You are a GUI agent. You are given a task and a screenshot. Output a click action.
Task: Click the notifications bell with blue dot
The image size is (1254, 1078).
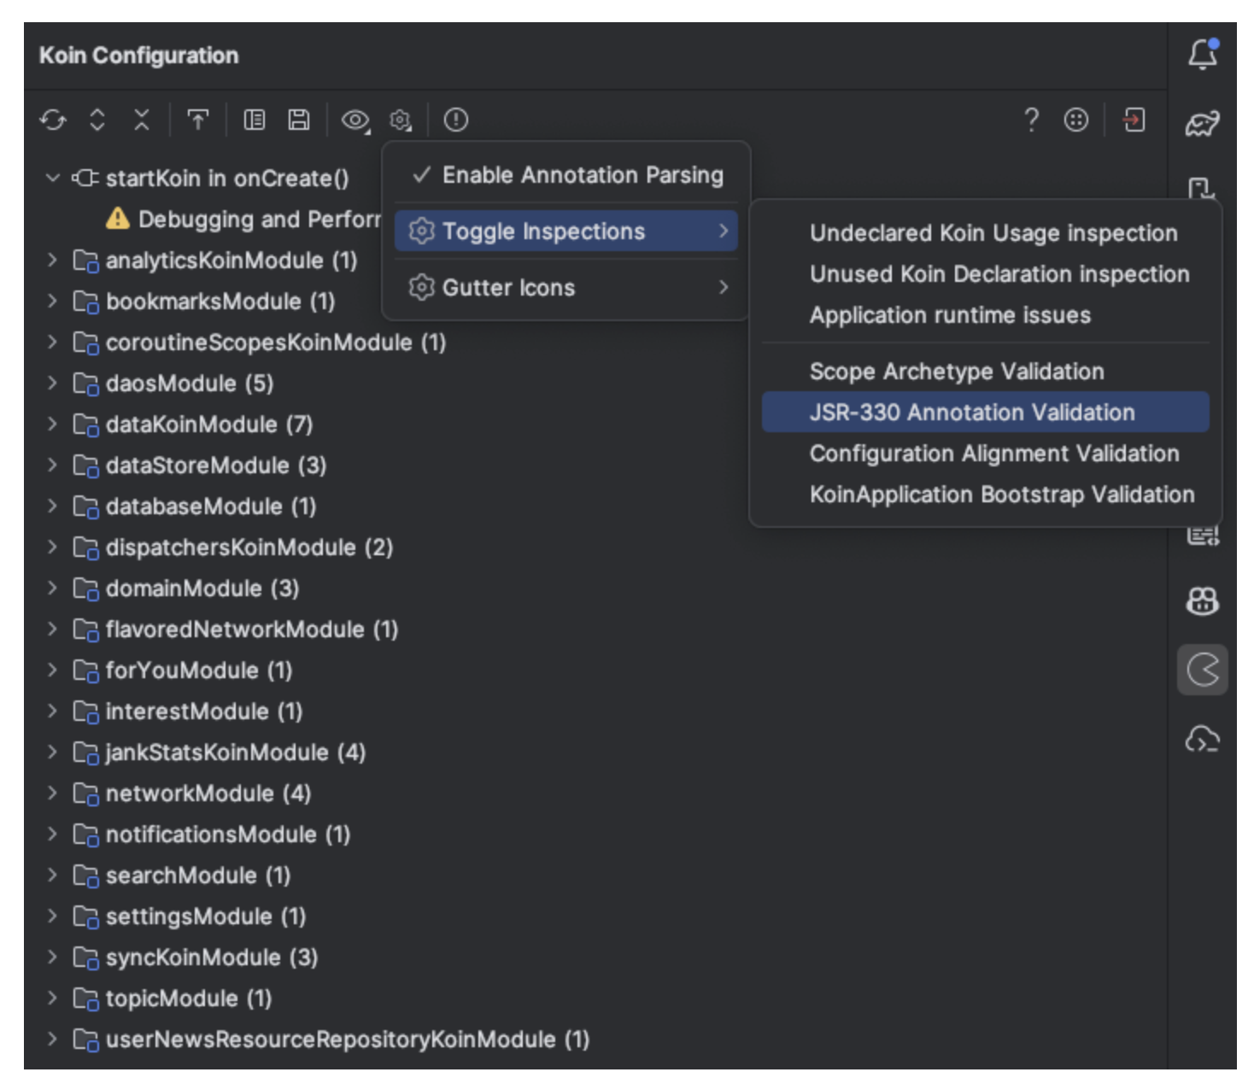(x=1204, y=53)
